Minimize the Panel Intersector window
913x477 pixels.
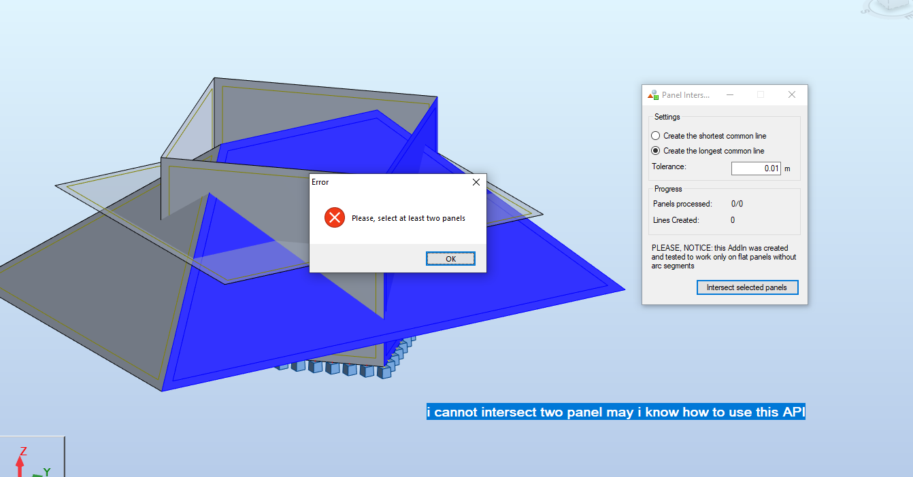point(729,94)
